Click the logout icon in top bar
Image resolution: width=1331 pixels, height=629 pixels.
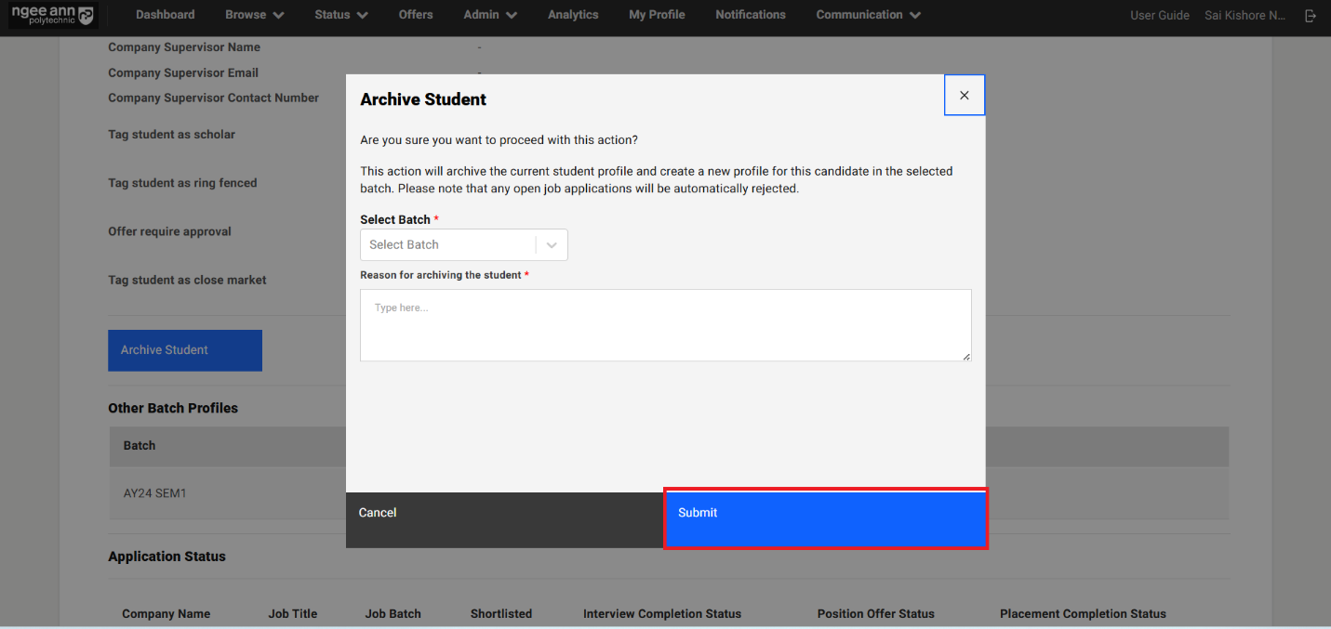(x=1311, y=16)
